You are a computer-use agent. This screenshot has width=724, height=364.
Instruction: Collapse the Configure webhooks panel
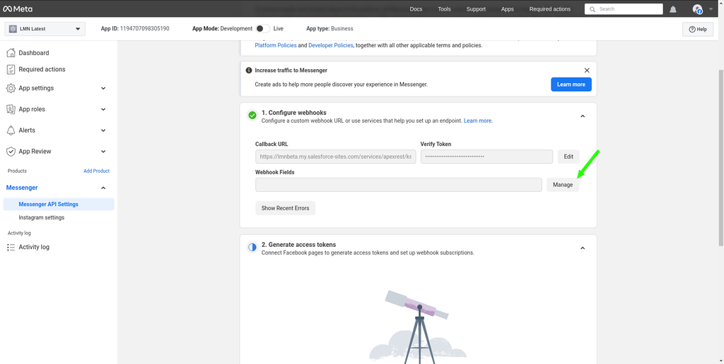click(583, 116)
